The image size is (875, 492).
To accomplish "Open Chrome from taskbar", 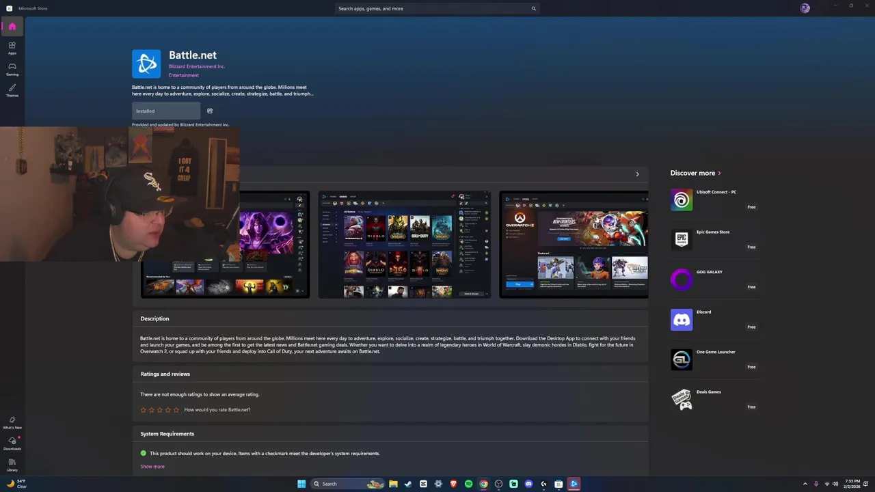I will (483, 484).
